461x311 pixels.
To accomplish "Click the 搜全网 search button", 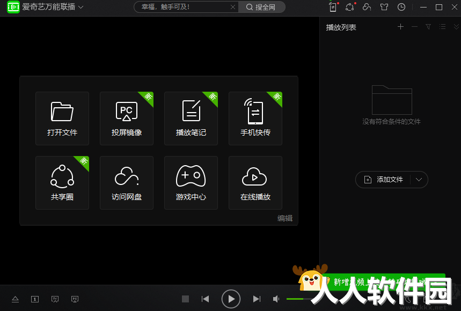I will (x=261, y=7).
